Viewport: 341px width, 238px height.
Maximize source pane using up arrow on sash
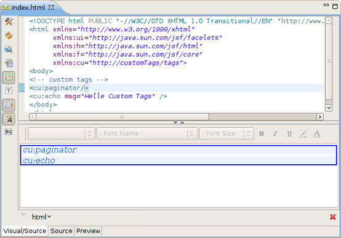182,122
